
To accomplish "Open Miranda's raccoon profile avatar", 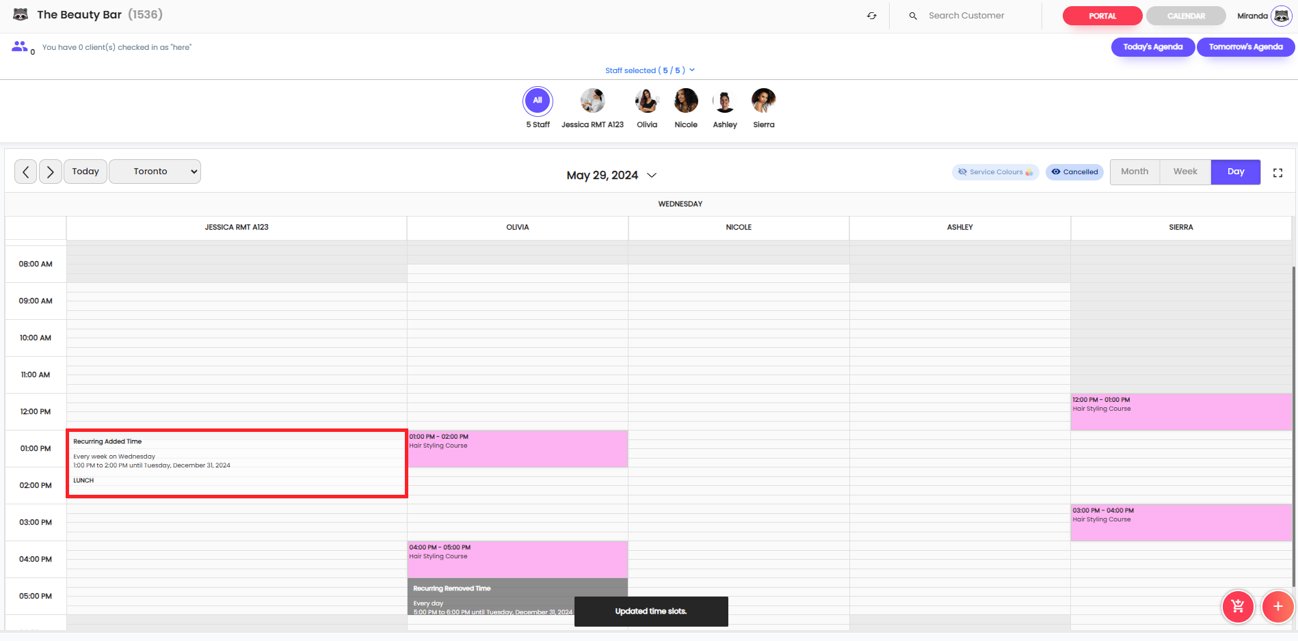I will point(1281,16).
